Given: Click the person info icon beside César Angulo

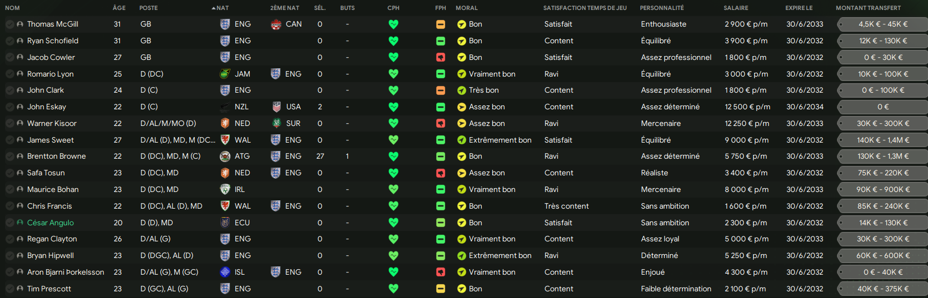Looking at the screenshot, I should pyautogui.click(x=20, y=223).
